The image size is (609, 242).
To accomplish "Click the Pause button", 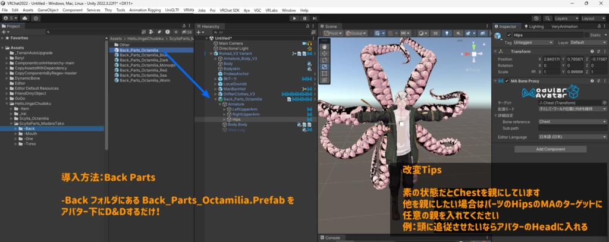I will point(305,18).
